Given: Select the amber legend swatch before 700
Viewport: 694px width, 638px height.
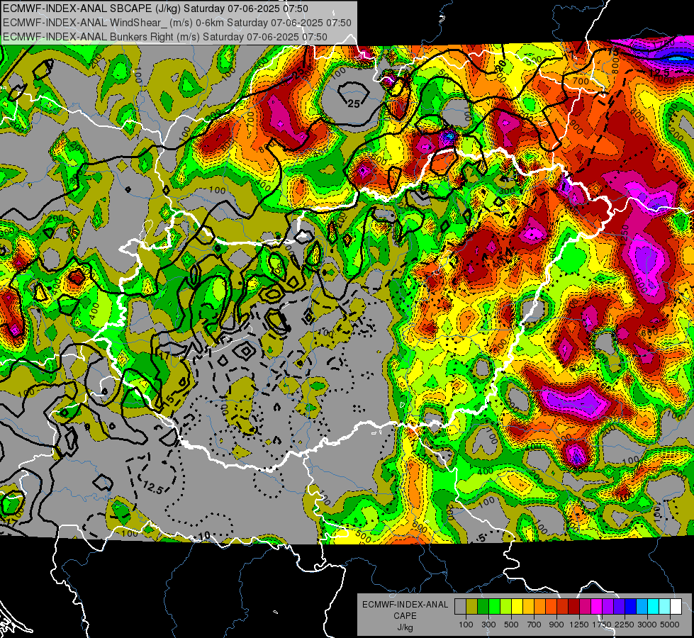Looking at the screenshot, I should pyautogui.click(x=528, y=607).
